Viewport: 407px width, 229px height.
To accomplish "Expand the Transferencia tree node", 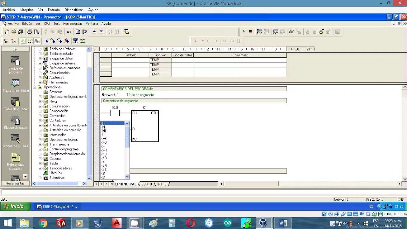I will (x=40, y=144).
